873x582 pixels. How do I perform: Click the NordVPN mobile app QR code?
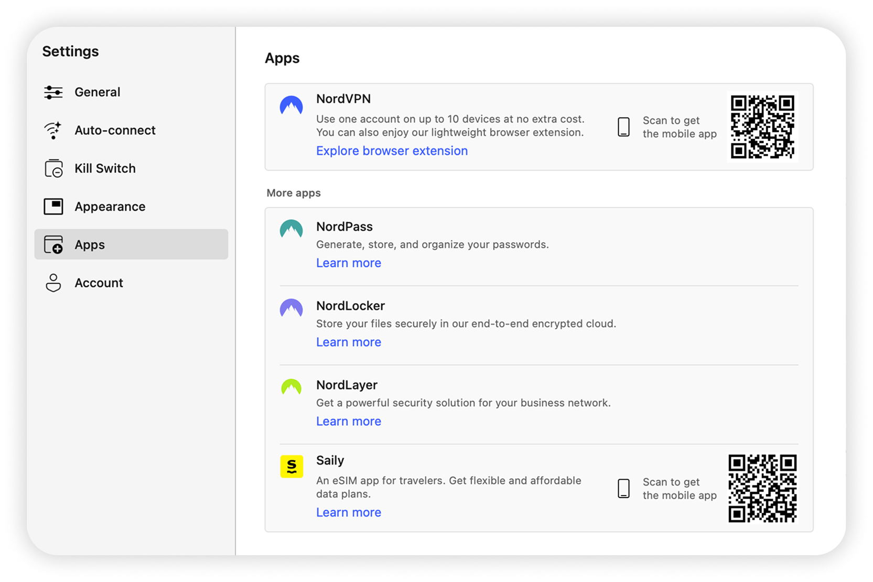click(x=762, y=127)
